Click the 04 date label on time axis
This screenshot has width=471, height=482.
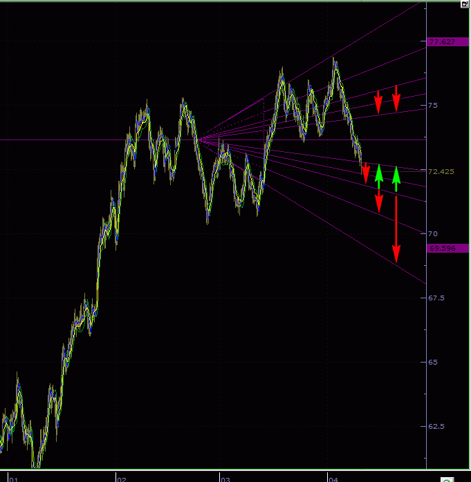(333, 479)
